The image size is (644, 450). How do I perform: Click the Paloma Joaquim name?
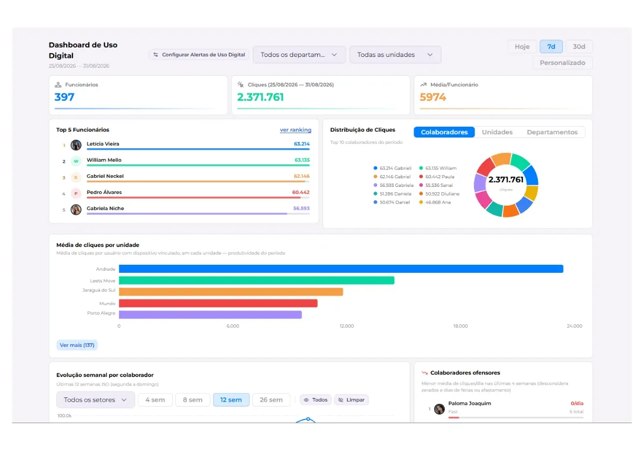[470, 403]
